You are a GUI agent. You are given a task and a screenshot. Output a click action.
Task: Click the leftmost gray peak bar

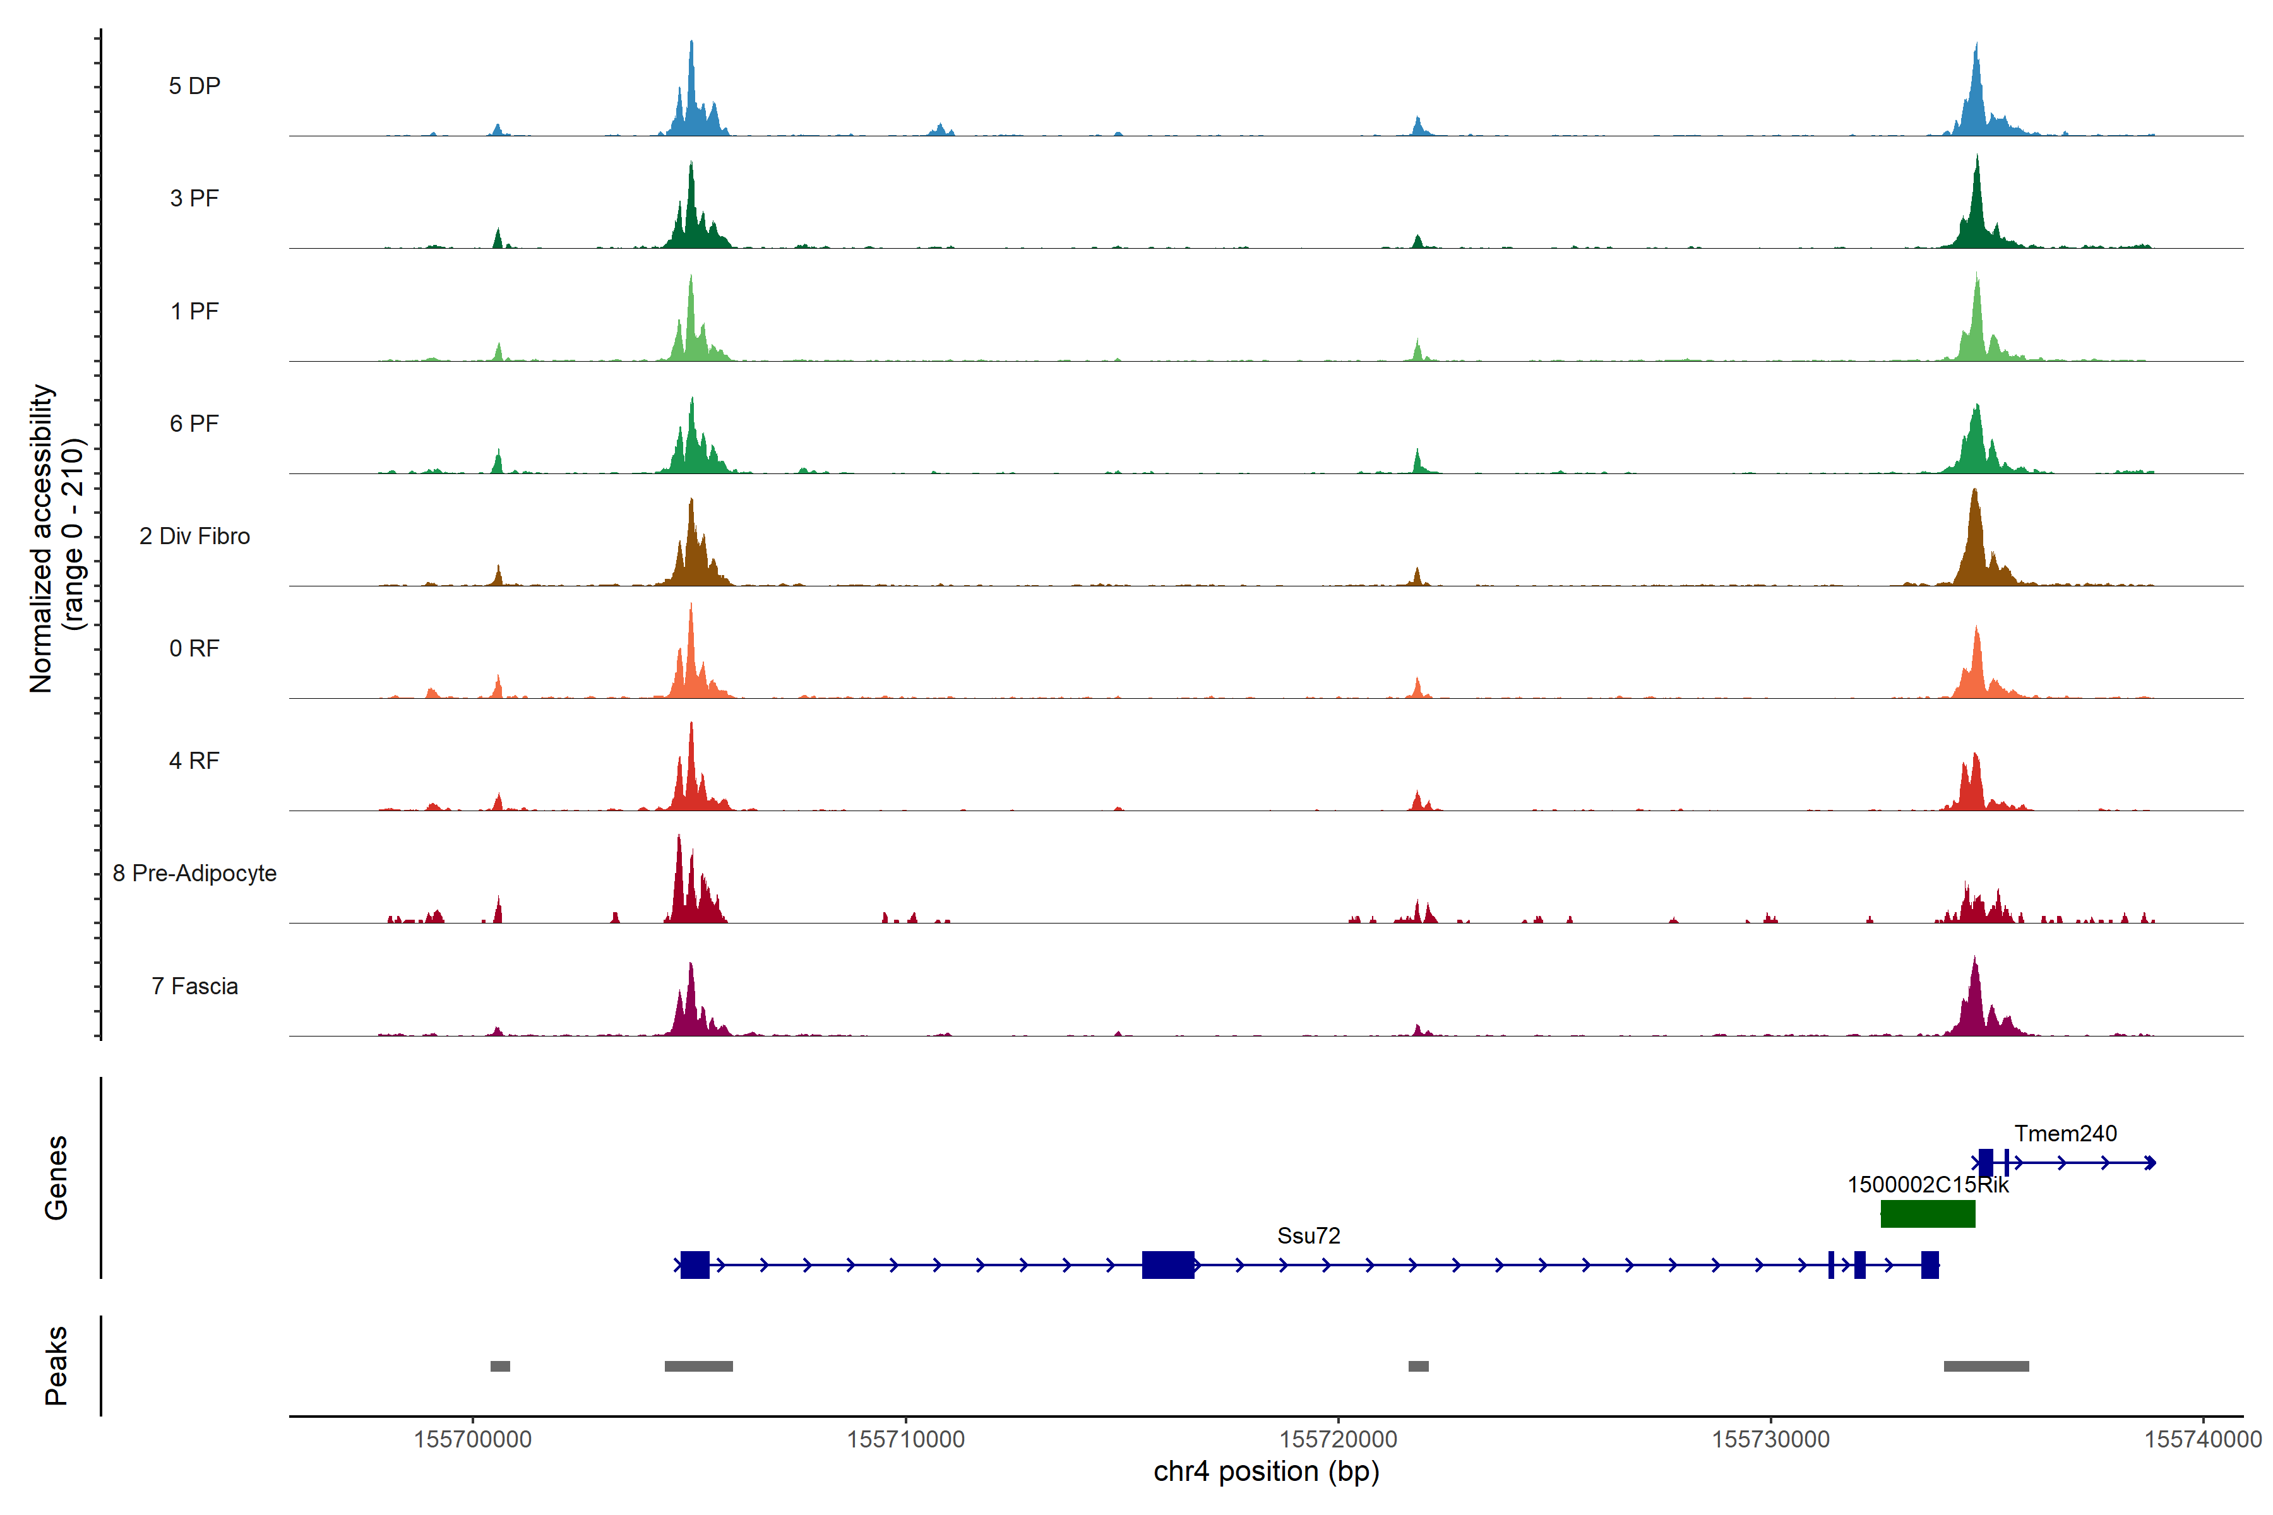(499, 1366)
